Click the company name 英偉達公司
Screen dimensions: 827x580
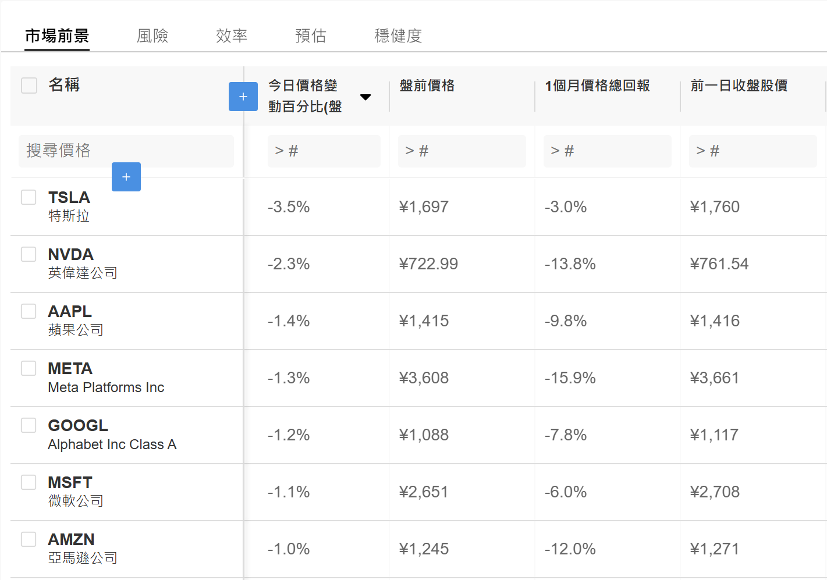point(83,273)
